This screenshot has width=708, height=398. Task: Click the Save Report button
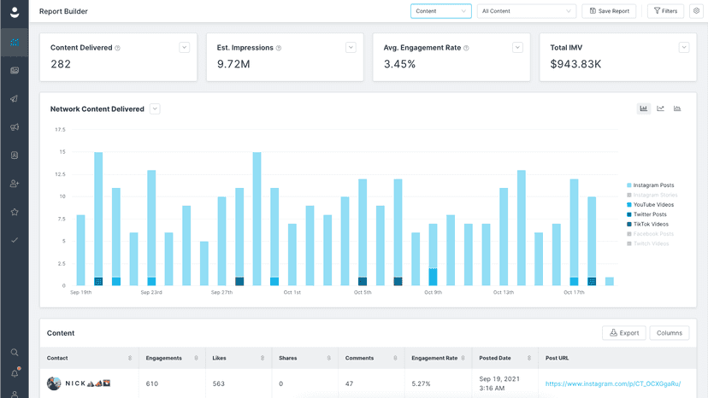pos(609,11)
